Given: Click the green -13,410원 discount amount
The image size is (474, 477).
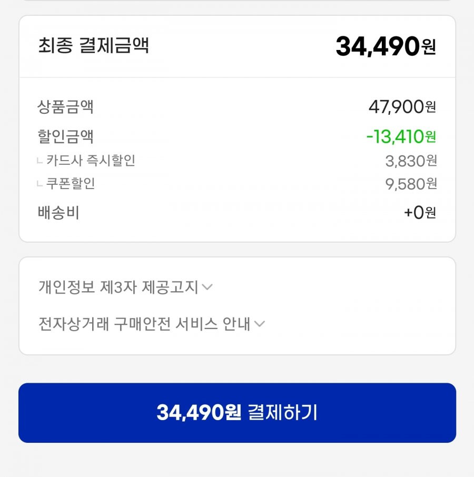Looking at the screenshot, I should tap(401, 136).
